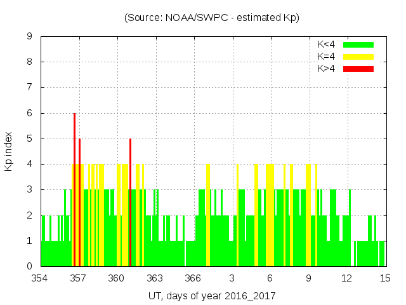
Task: Select the 354 tick label on x-axis
Action: [40, 278]
